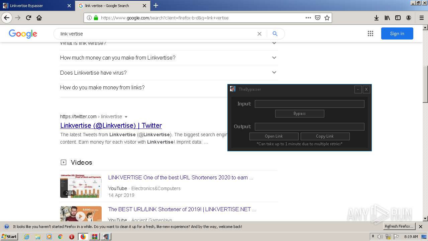Open Internet Explorer from the taskbar
The width and height of the screenshot is (428, 241).
[27, 237]
